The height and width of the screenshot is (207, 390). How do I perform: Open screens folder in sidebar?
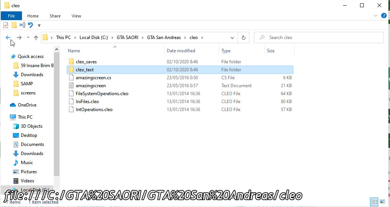pyautogui.click(x=28, y=93)
